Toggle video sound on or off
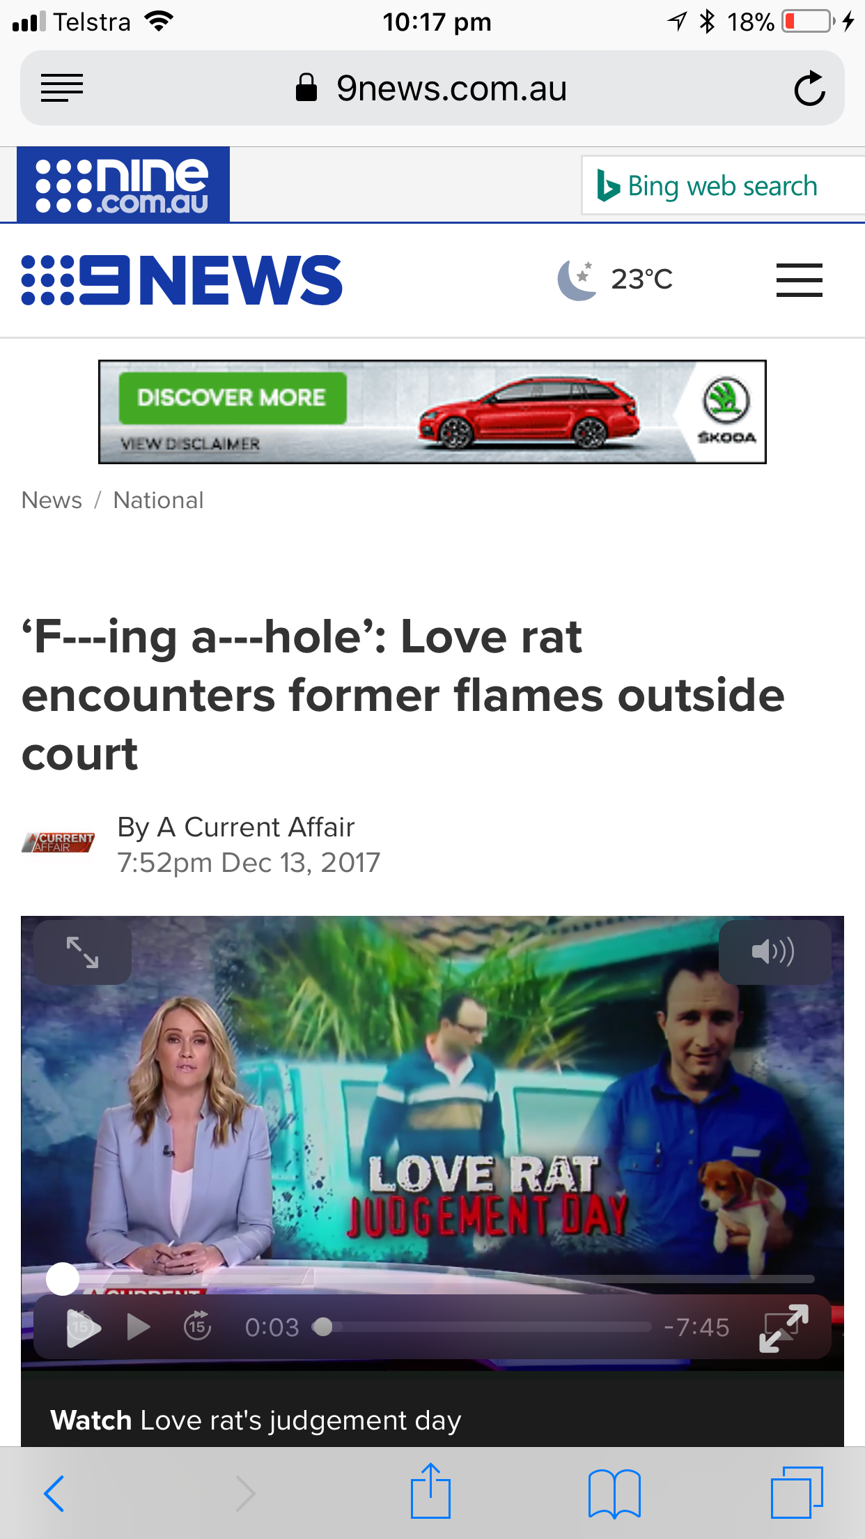Screen dimensions: 865x1539 (x=774, y=952)
